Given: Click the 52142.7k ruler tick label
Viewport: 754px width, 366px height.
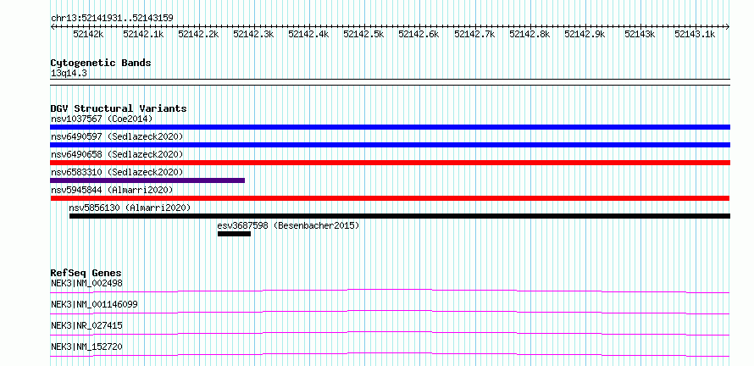Looking at the screenshot, I should coord(474,34).
